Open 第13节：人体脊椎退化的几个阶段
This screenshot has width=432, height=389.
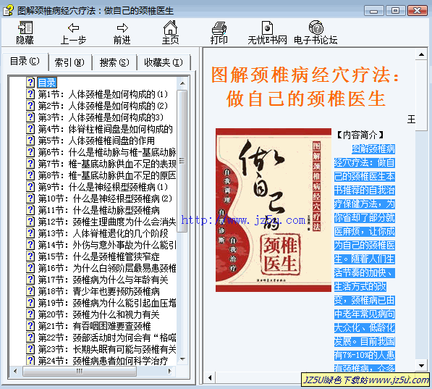[x=103, y=233]
